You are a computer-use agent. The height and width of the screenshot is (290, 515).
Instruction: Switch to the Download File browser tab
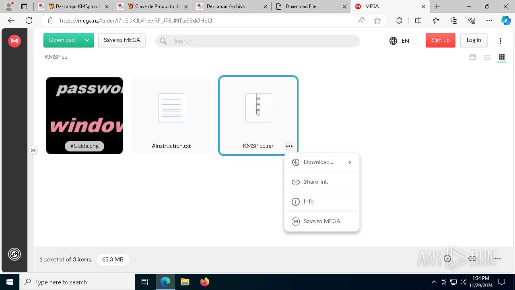coord(310,6)
